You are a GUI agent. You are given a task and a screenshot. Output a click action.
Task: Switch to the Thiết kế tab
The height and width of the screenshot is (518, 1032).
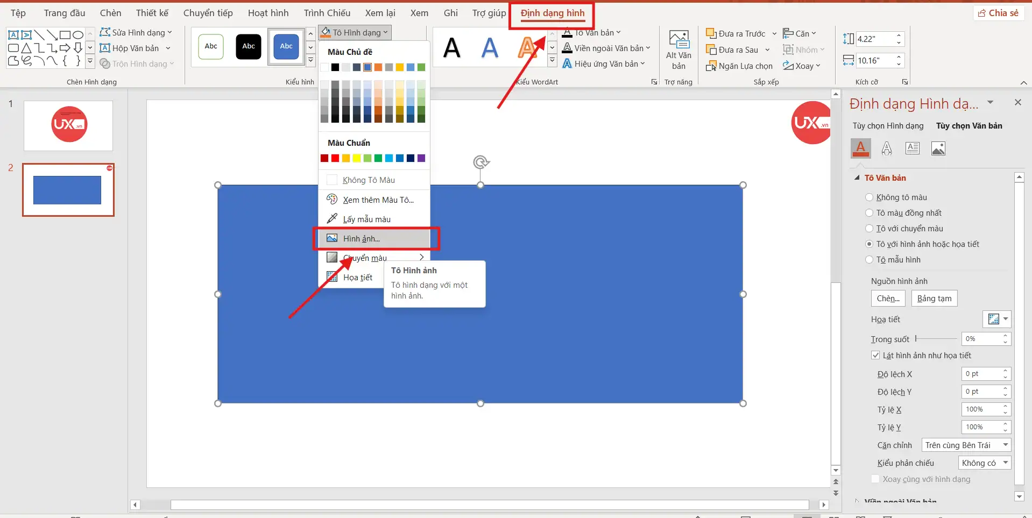pos(152,13)
